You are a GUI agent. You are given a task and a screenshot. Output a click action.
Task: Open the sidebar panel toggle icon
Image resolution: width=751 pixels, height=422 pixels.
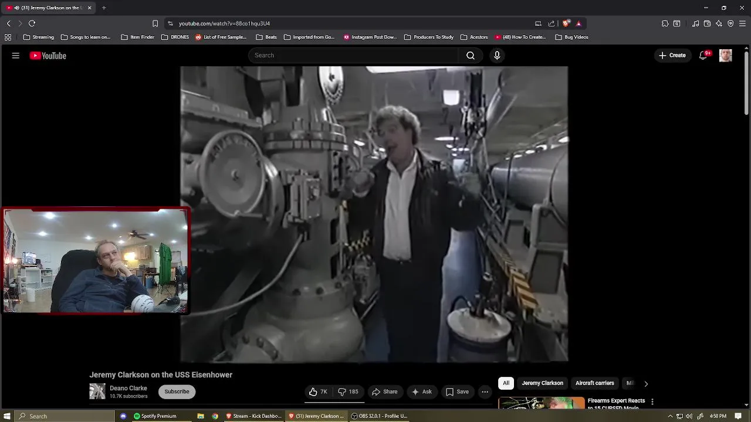tap(676, 23)
